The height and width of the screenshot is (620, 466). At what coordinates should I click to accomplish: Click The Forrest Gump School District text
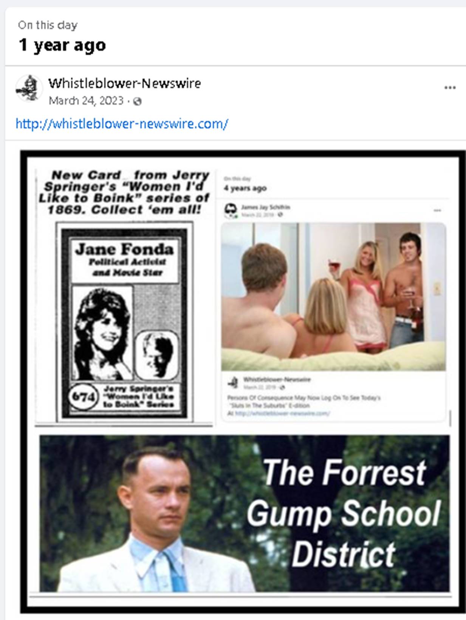344,514
